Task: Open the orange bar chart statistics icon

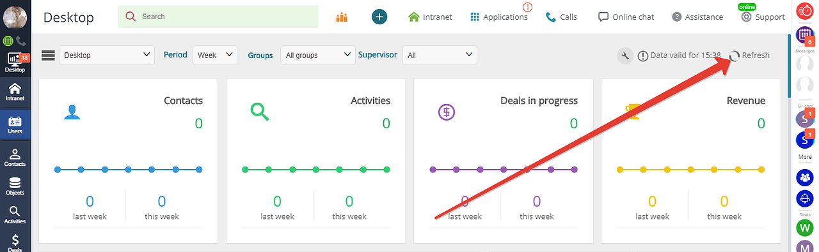Action: pos(342,17)
